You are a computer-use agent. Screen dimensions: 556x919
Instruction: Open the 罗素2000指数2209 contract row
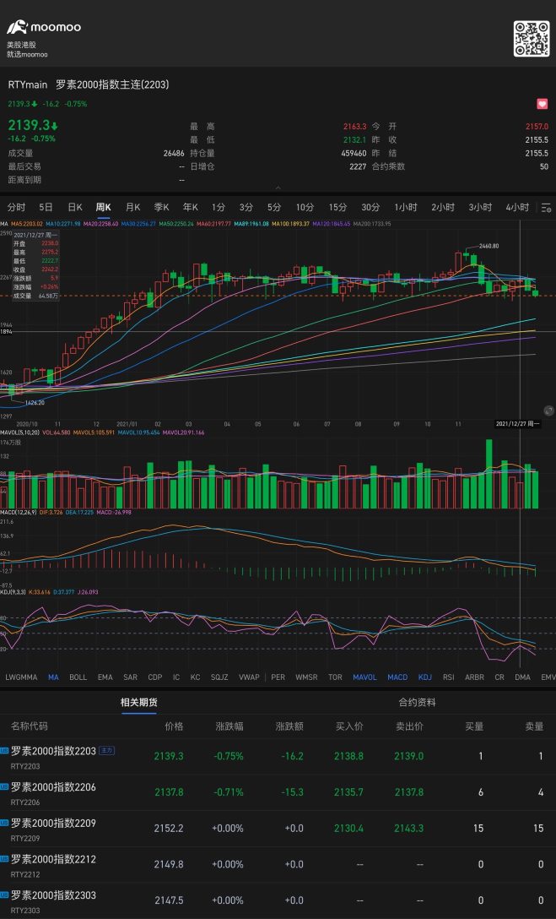[278, 829]
